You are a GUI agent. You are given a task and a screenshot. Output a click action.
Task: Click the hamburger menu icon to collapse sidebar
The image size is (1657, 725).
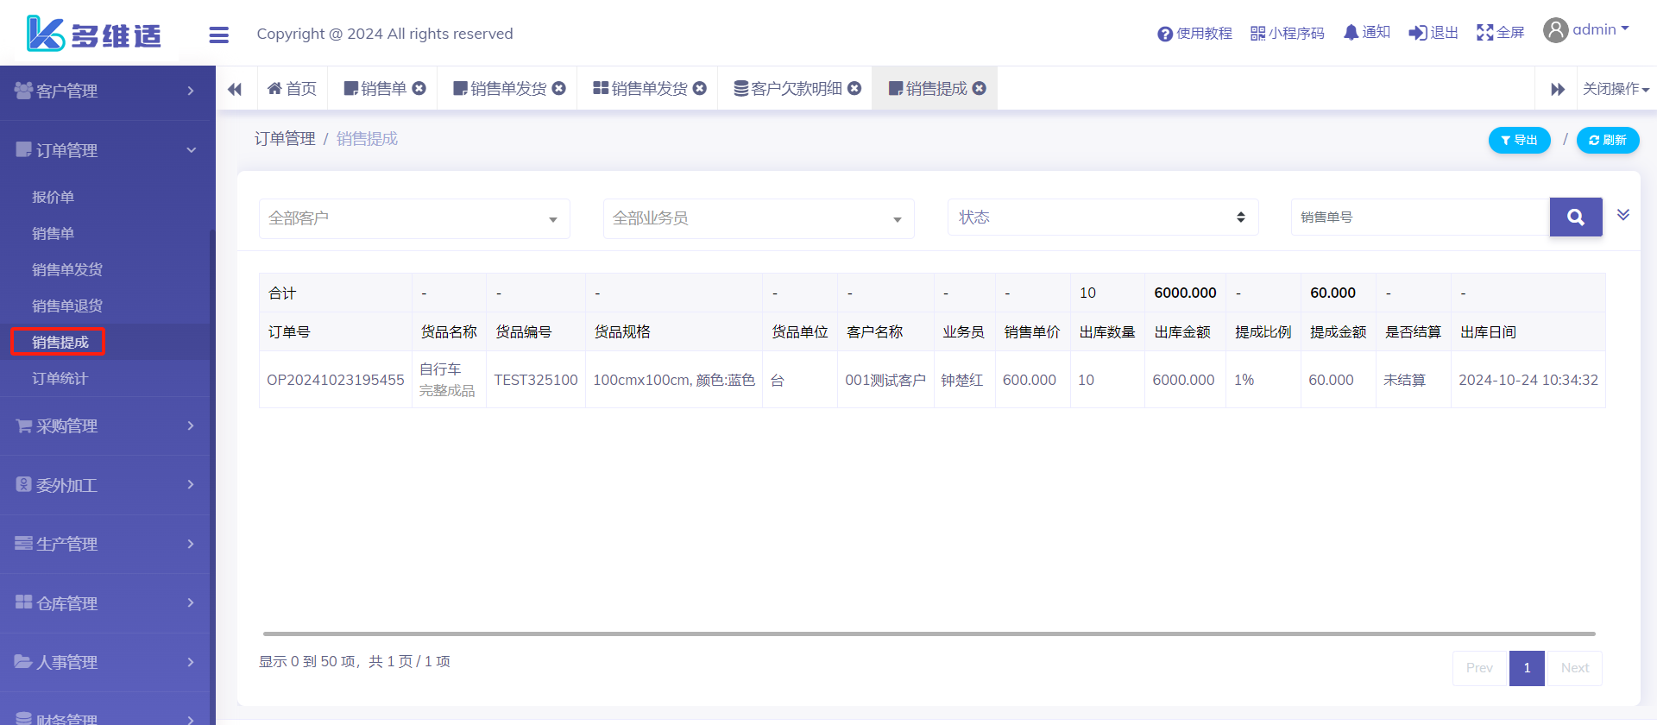(x=218, y=35)
